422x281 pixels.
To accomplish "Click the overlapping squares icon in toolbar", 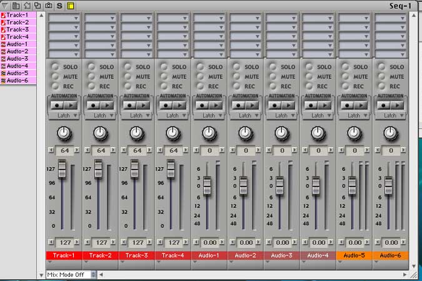I will [x=38, y=5].
